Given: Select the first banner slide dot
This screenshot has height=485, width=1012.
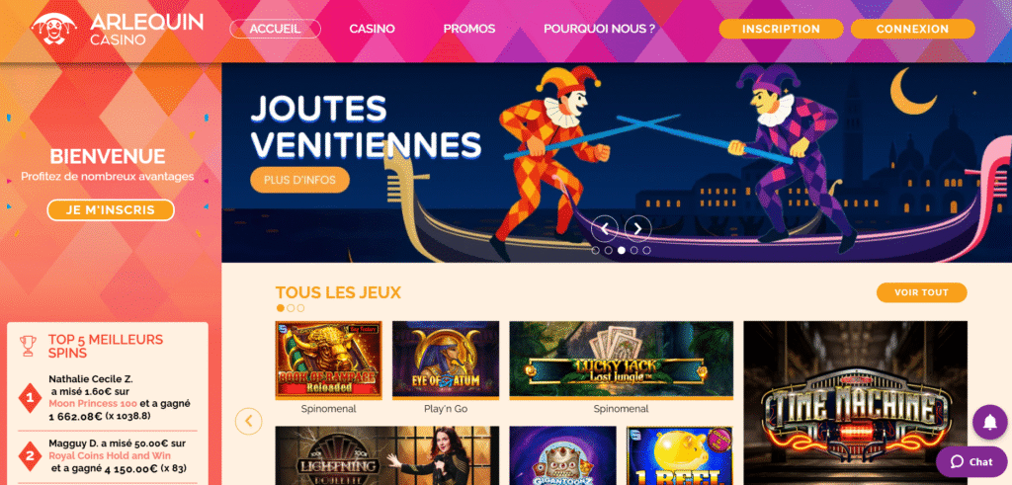Looking at the screenshot, I should point(595,250).
